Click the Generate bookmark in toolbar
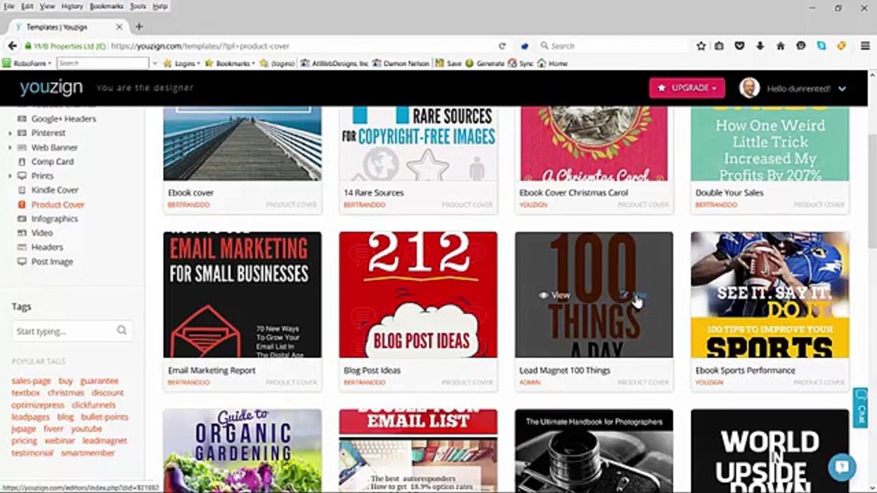 point(485,63)
